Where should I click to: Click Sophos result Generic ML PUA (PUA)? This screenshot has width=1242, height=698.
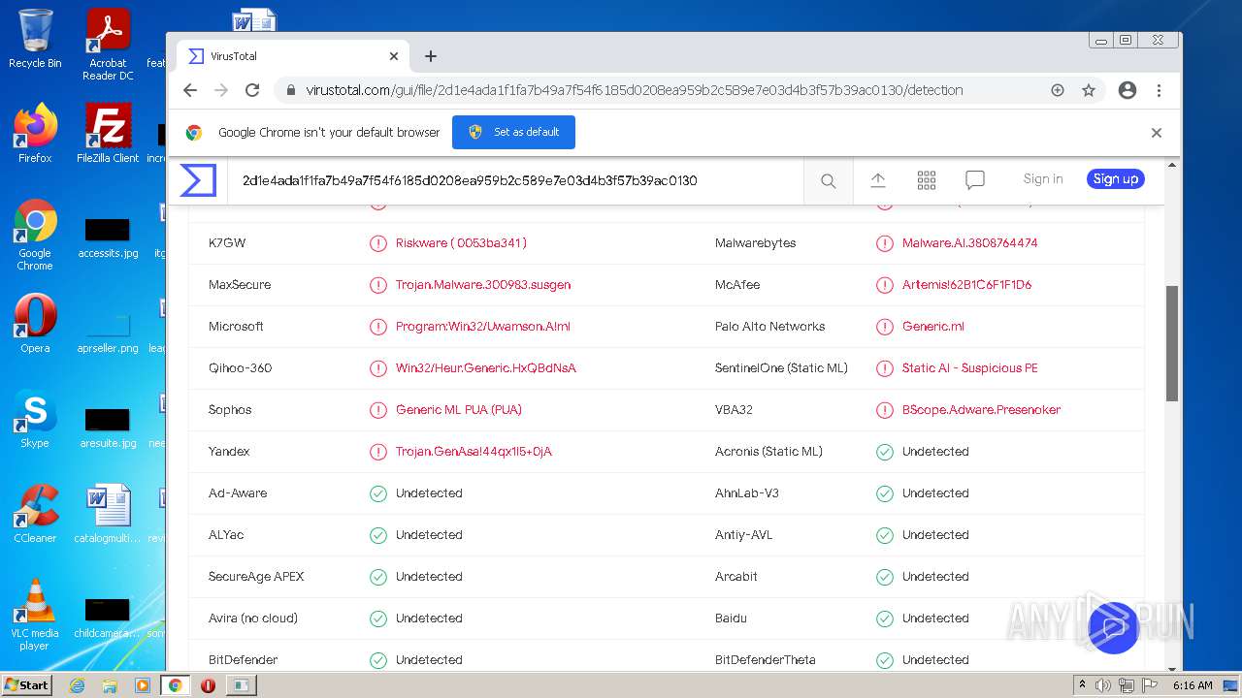click(459, 410)
